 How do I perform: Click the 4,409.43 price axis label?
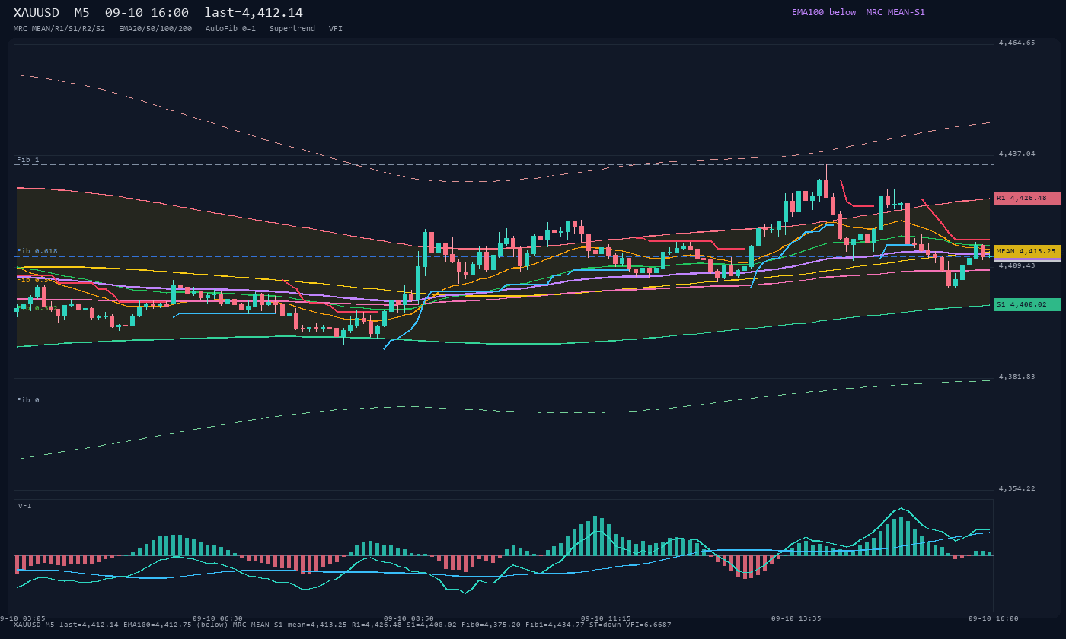(x=1017, y=266)
